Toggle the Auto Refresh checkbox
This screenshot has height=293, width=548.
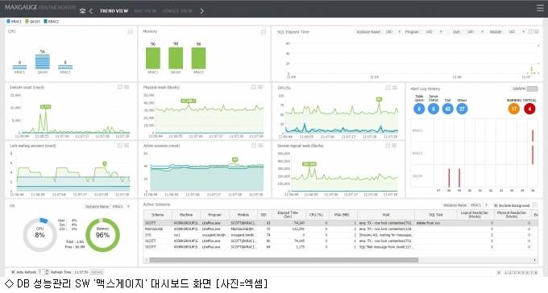13,272
